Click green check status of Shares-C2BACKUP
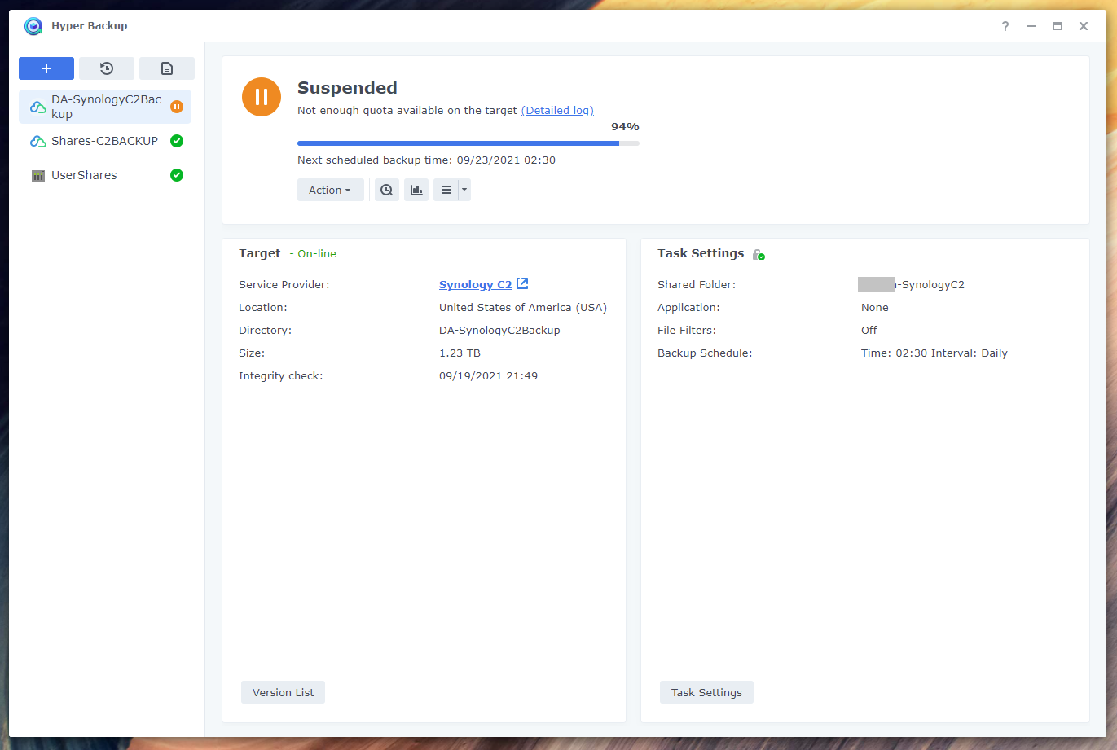The width and height of the screenshot is (1117, 750). point(177,141)
